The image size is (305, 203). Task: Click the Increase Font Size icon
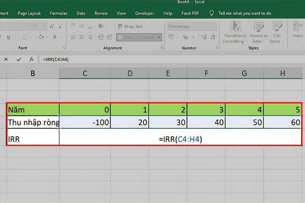52,27
